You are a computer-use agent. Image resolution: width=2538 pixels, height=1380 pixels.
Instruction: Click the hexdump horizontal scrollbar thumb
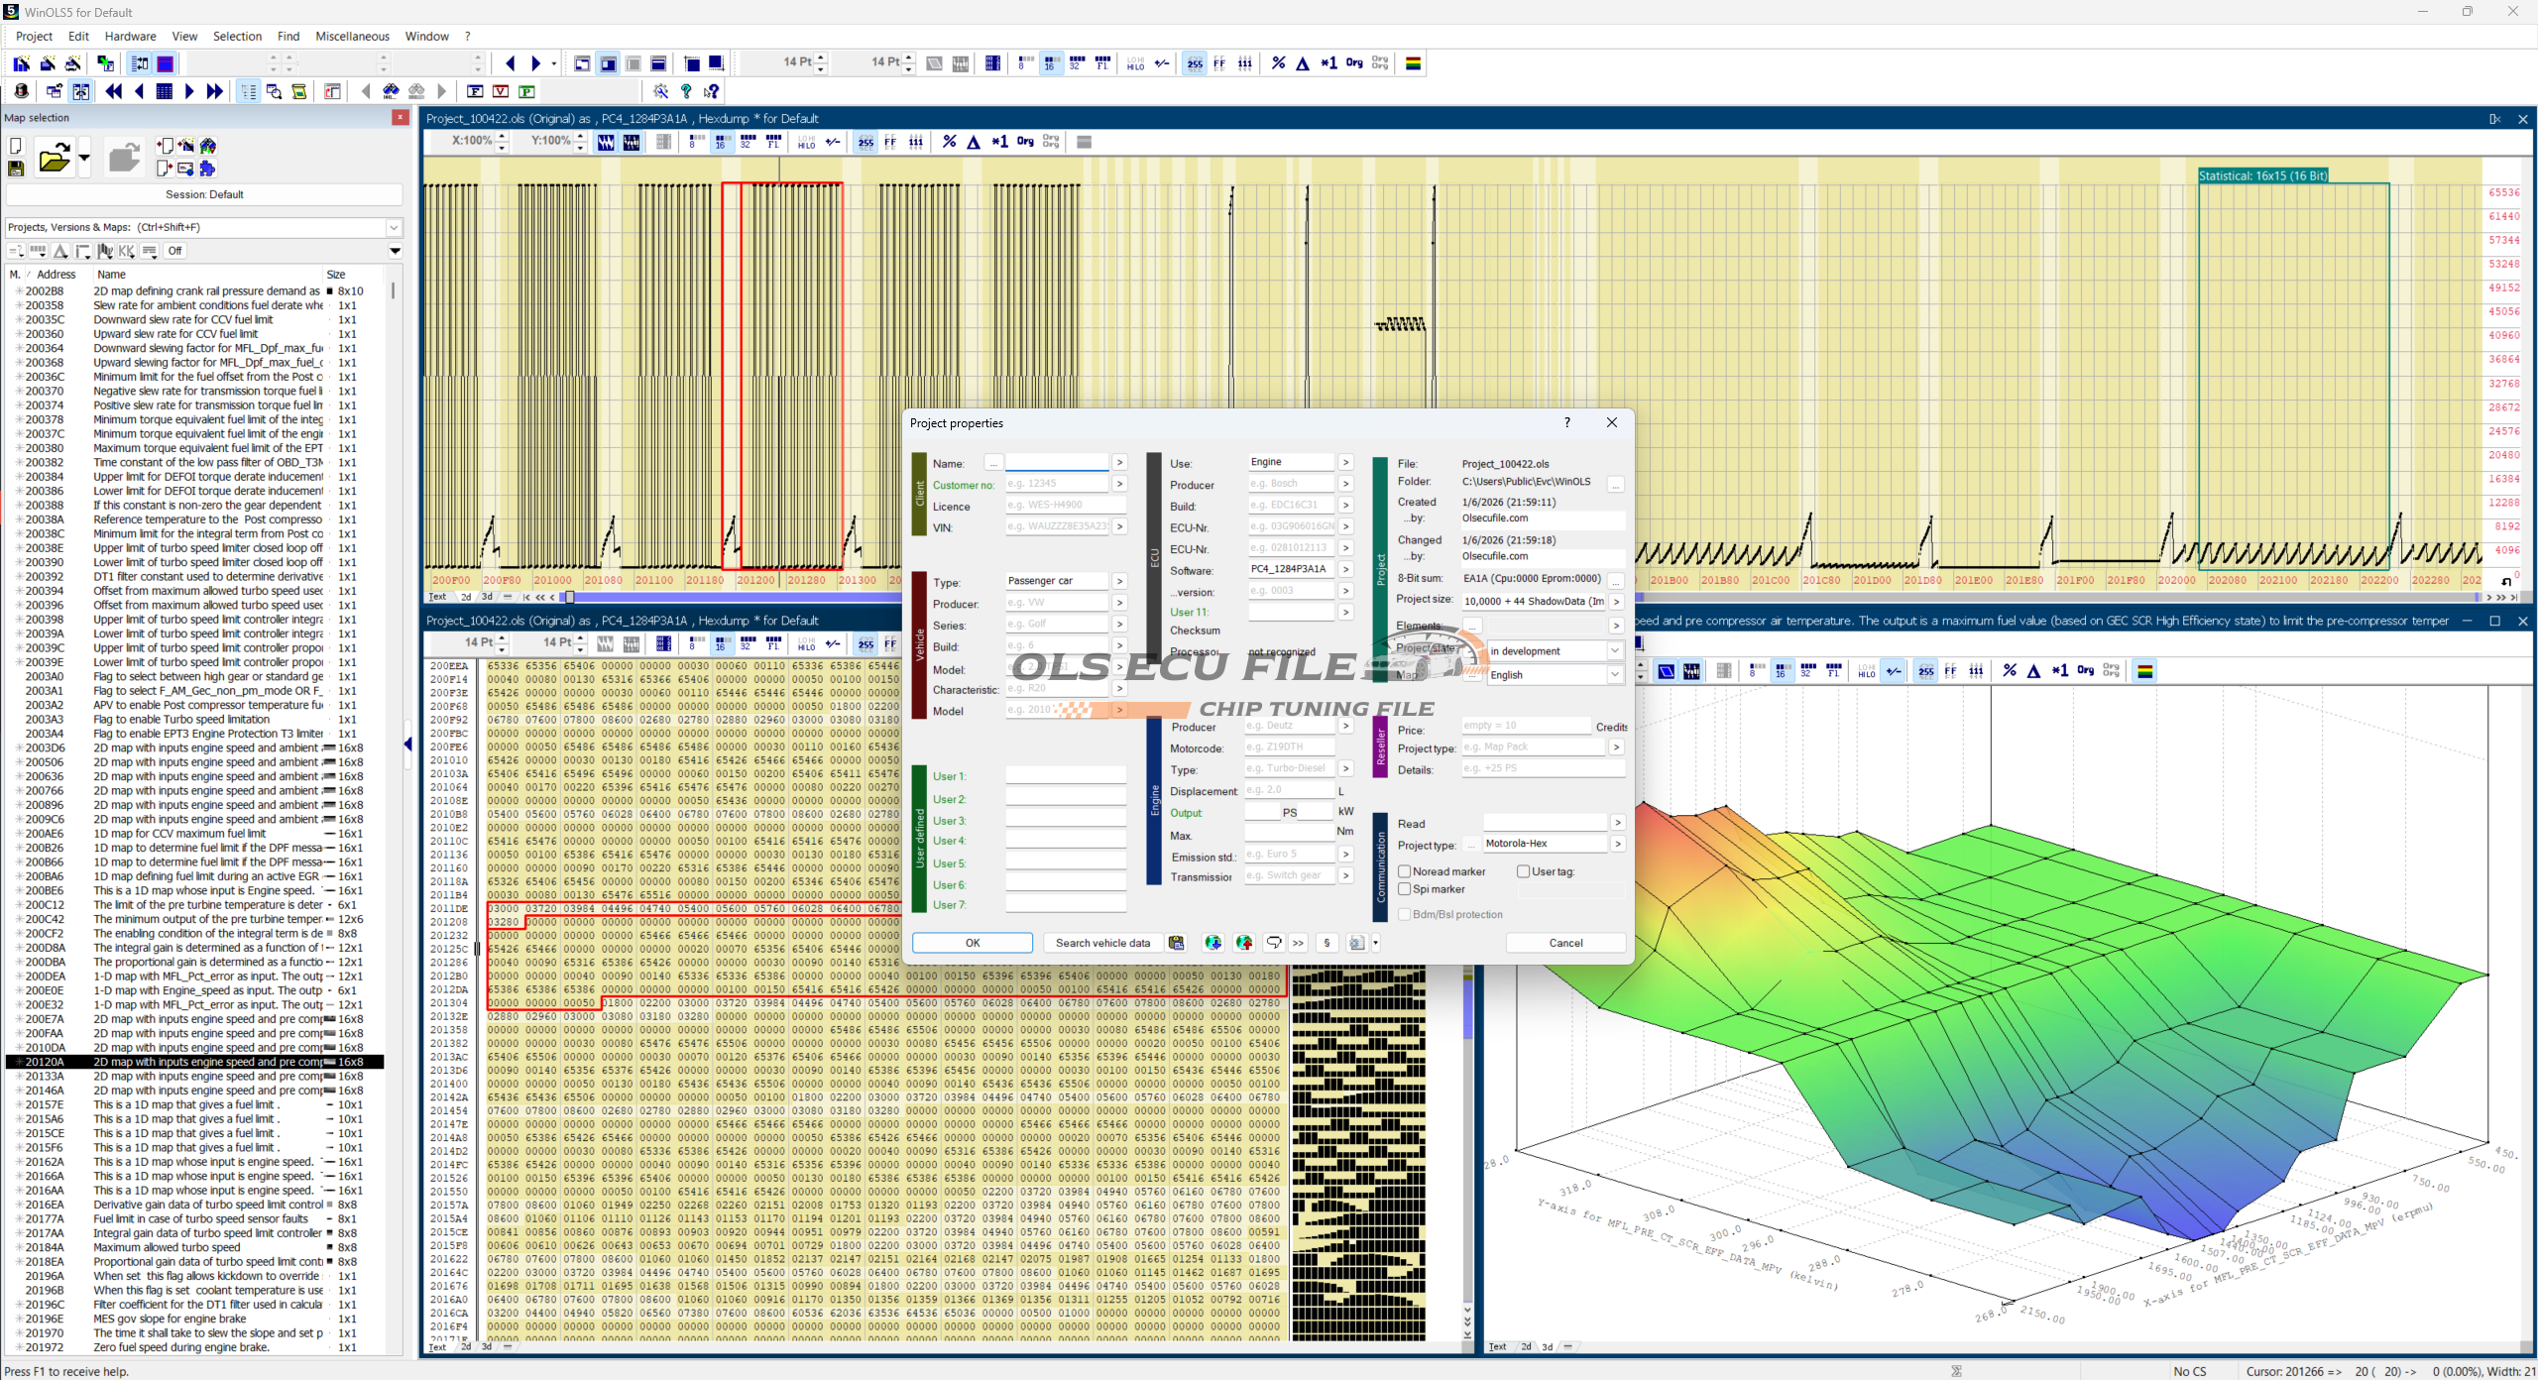coord(569,597)
